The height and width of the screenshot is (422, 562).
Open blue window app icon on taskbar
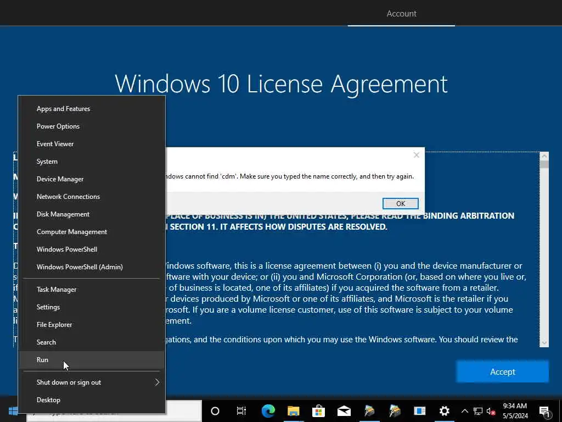[419, 411]
